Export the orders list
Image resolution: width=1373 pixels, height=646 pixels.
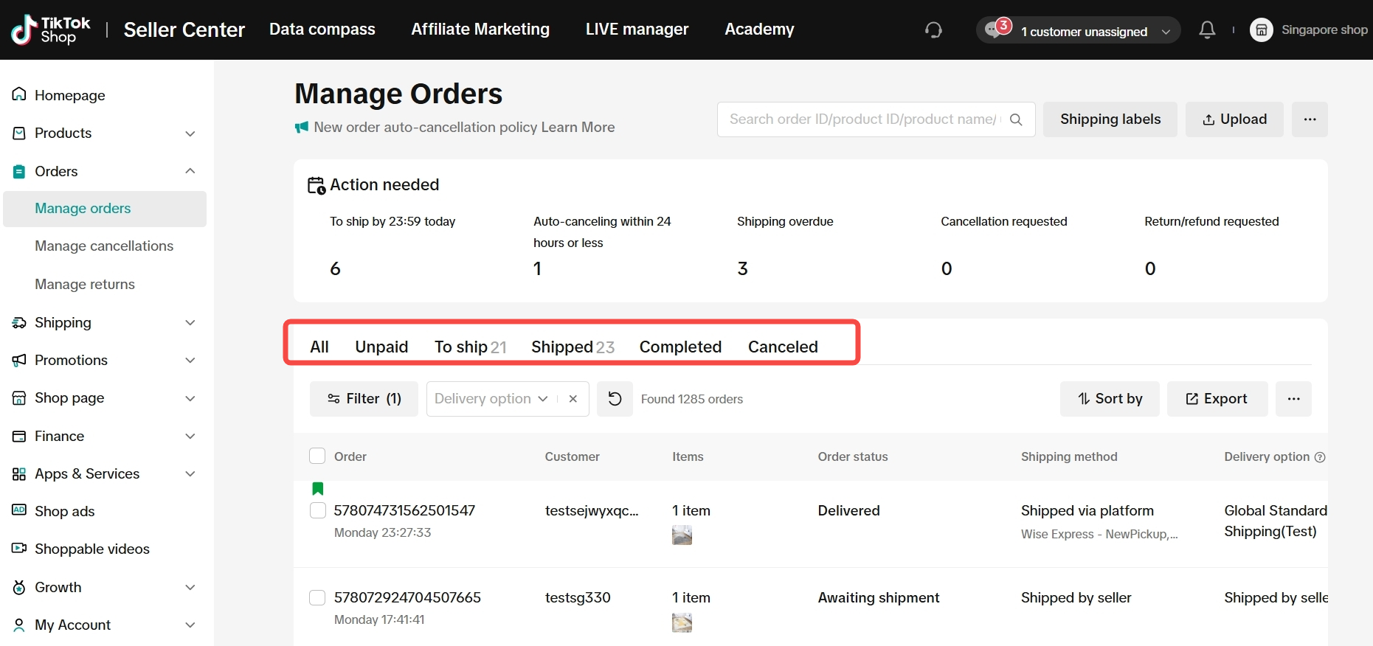click(x=1217, y=399)
